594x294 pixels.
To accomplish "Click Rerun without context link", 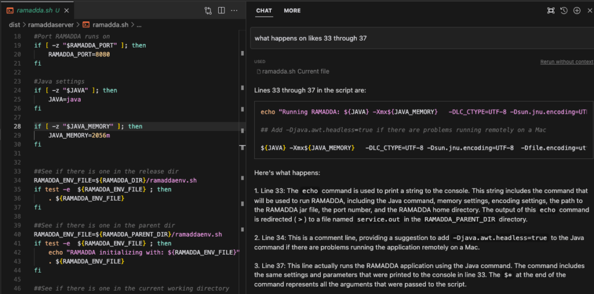I will tap(567, 61).
